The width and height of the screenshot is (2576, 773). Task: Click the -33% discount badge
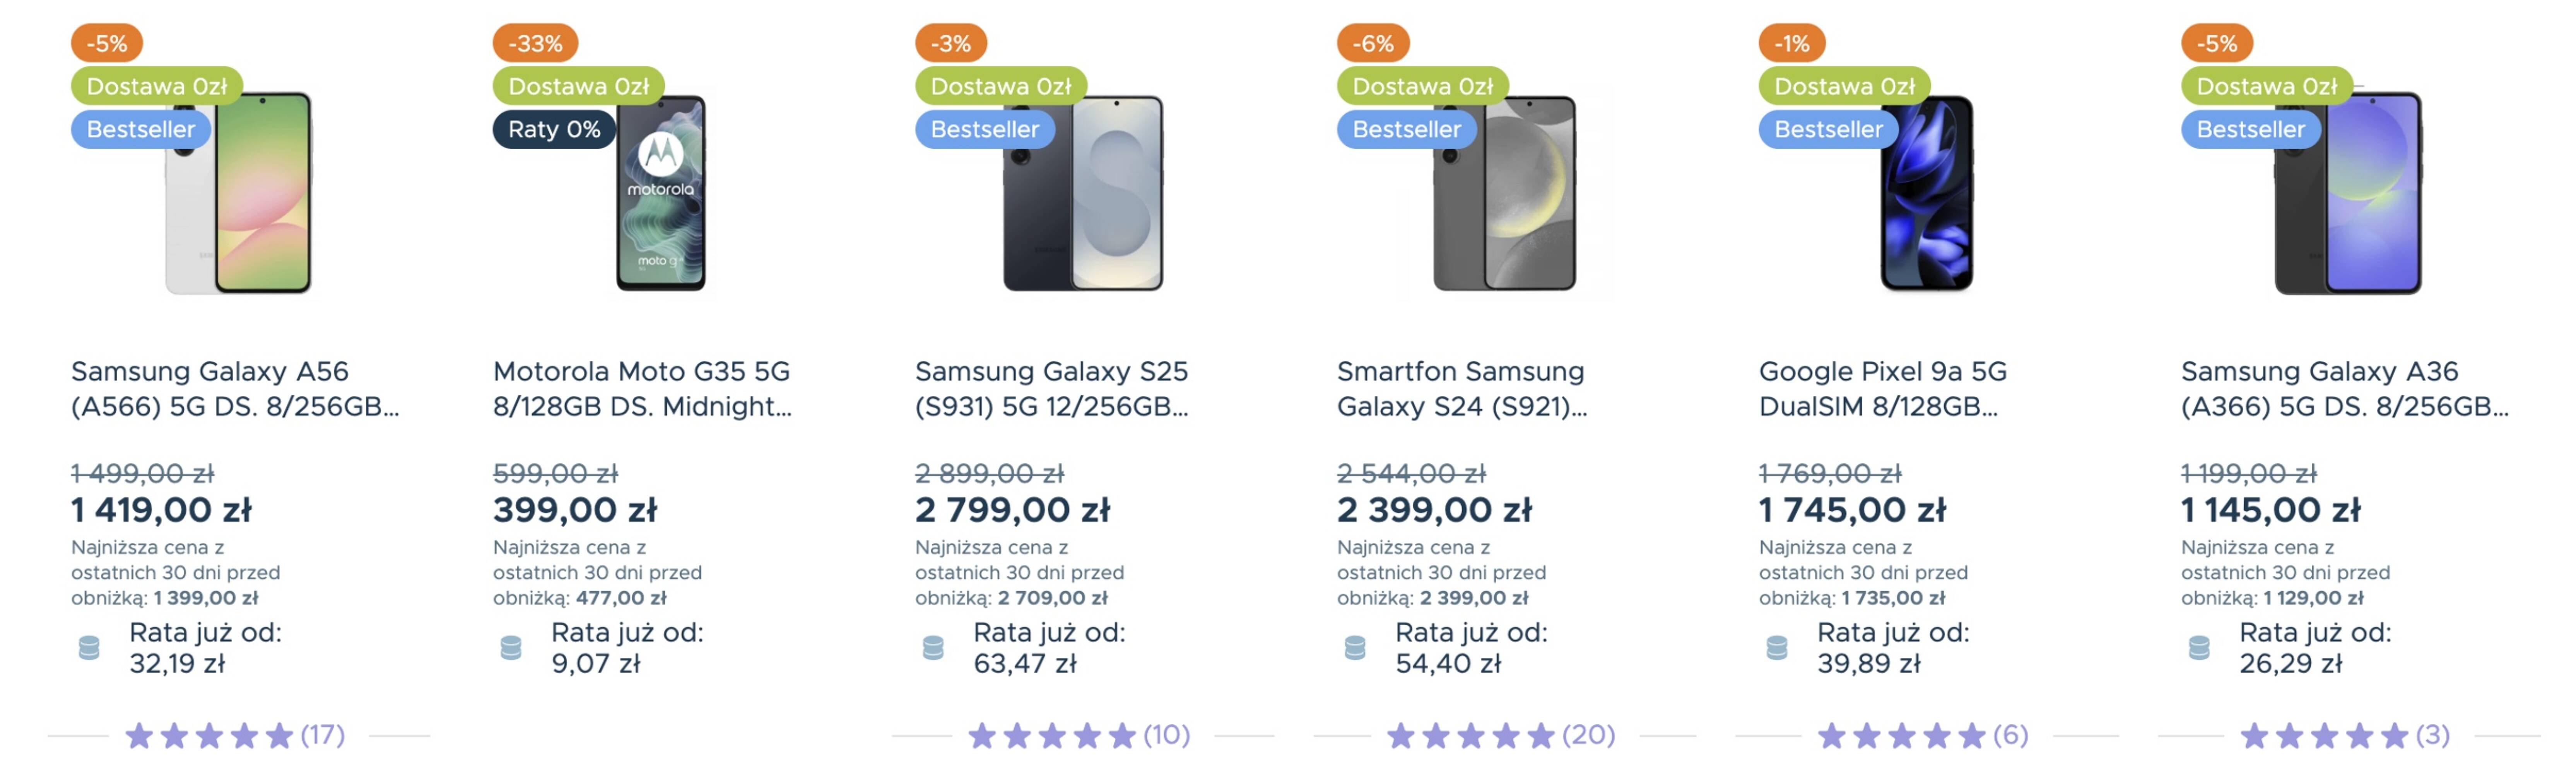(x=535, y=43)
